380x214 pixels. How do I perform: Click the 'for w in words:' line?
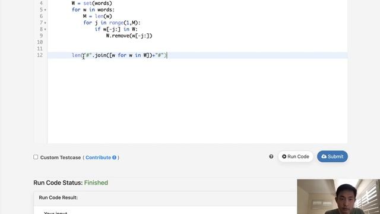(x=93, y=10)
